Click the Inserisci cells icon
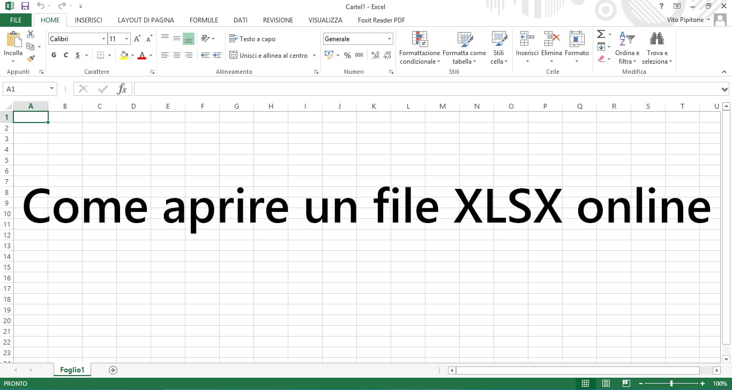The width and height of the screenshot is (732, 390). (526, 40)
